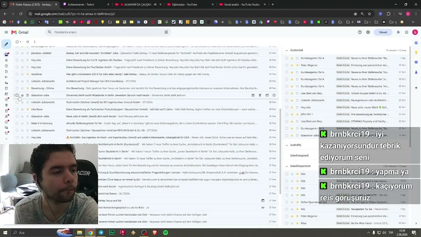This screenshot has width=421, height=237.
Task: Click the Gmail refresh button
Action: click(x=28, y=42)
